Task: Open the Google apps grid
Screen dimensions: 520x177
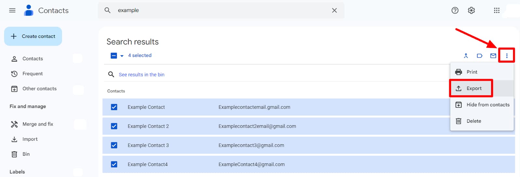Action: point(497,10)
